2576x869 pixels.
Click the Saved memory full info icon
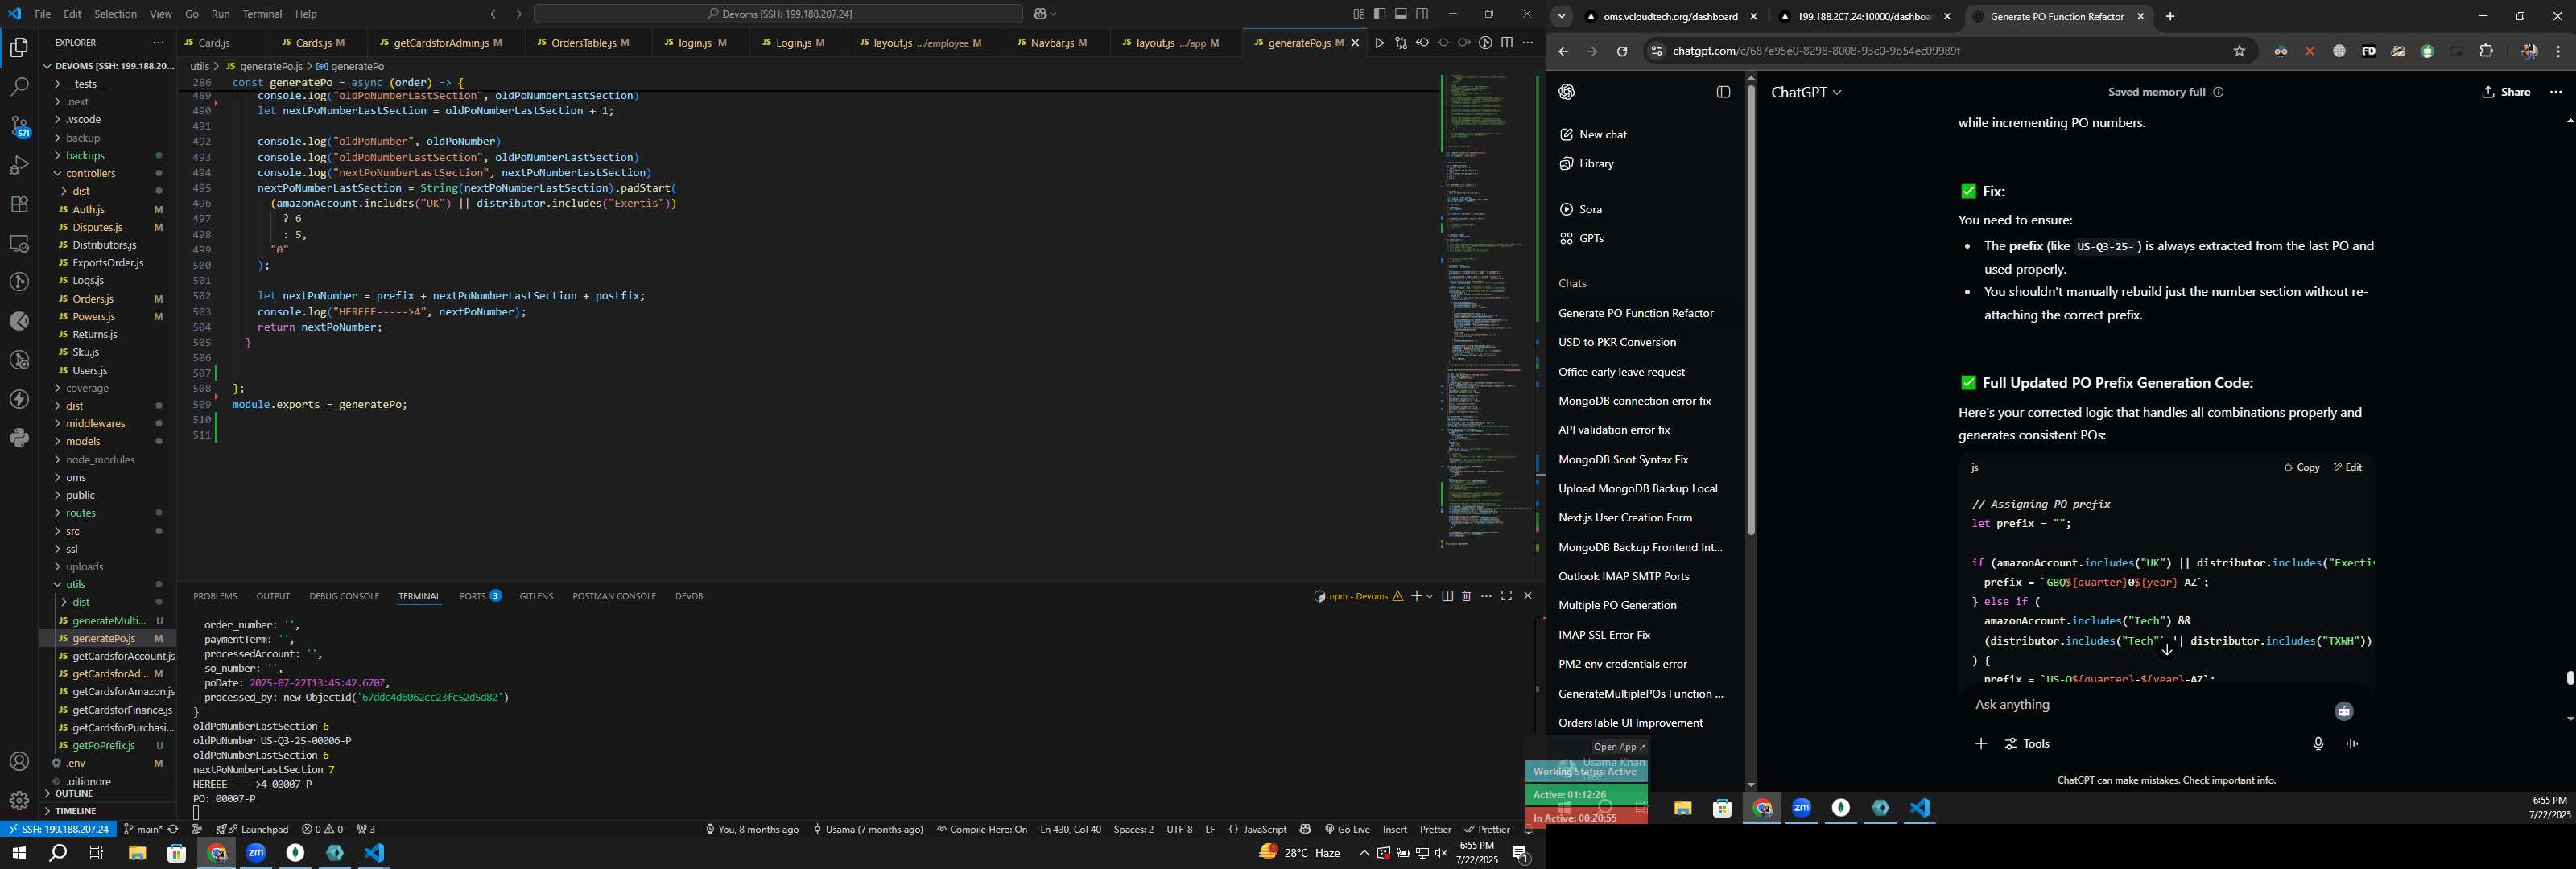[x=2218, y=92]
